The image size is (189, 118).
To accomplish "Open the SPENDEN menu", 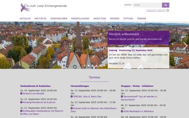I will click(x=115, y=19).
